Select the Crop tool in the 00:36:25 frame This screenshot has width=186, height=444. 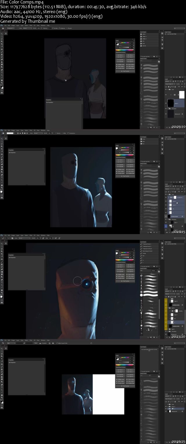[x=2, y=359]
